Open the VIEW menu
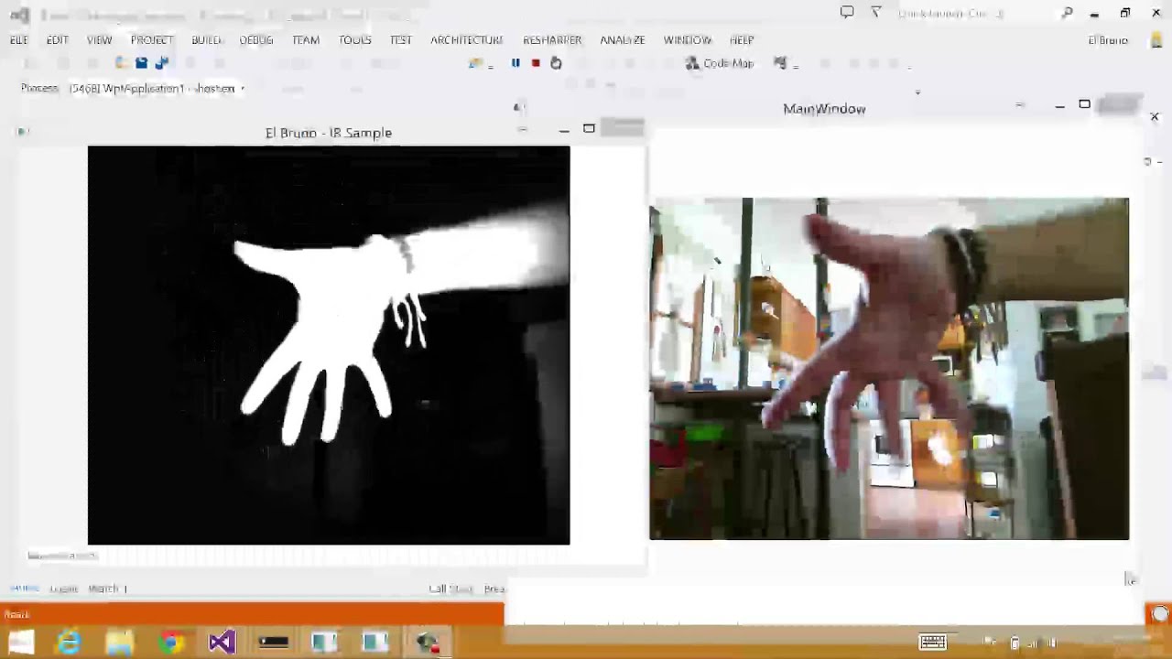The height and width of the screenshot is (659, 1172). pos(99,40)
